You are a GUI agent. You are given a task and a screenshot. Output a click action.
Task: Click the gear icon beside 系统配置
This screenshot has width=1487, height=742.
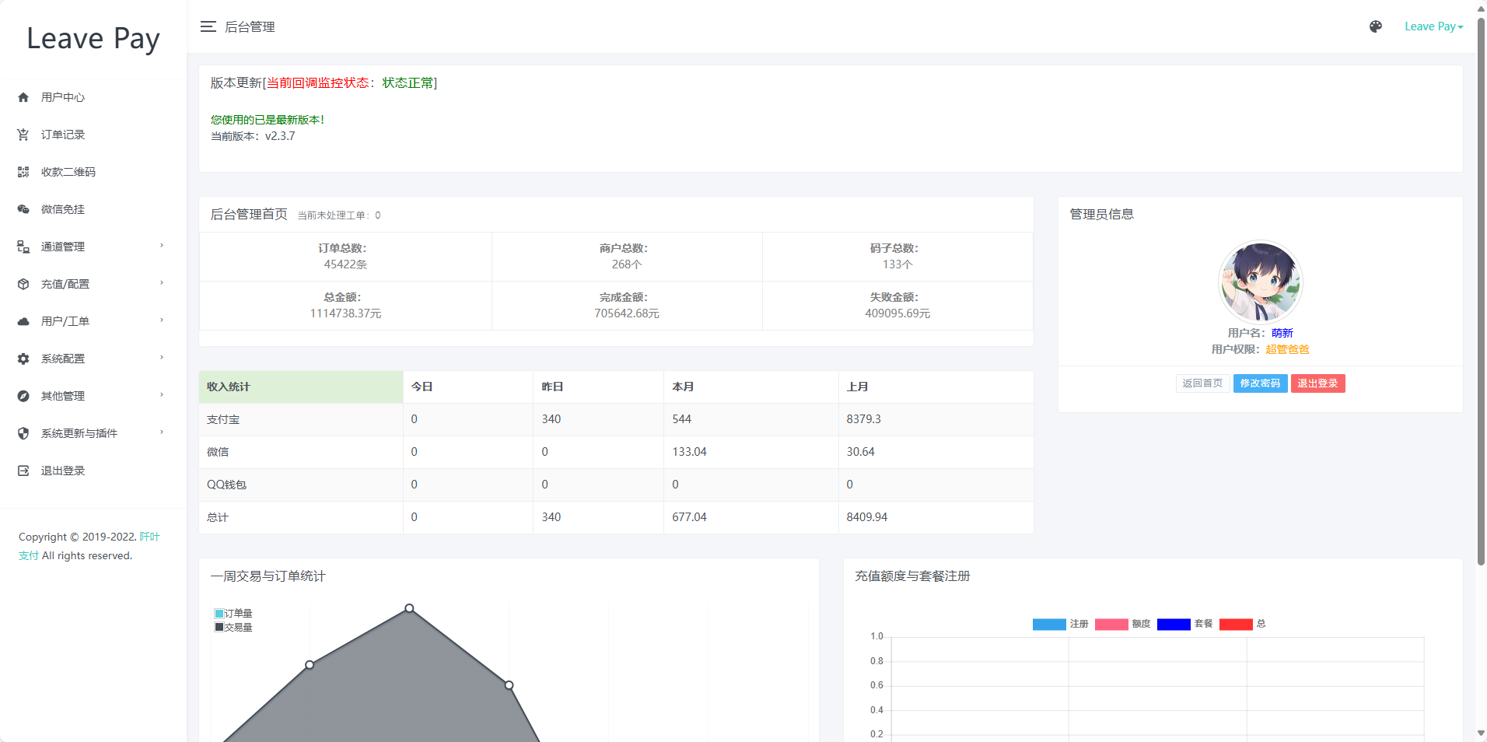point(23,359)
